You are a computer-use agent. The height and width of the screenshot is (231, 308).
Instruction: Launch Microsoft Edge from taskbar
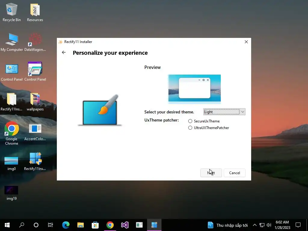(x=66, y=225)
